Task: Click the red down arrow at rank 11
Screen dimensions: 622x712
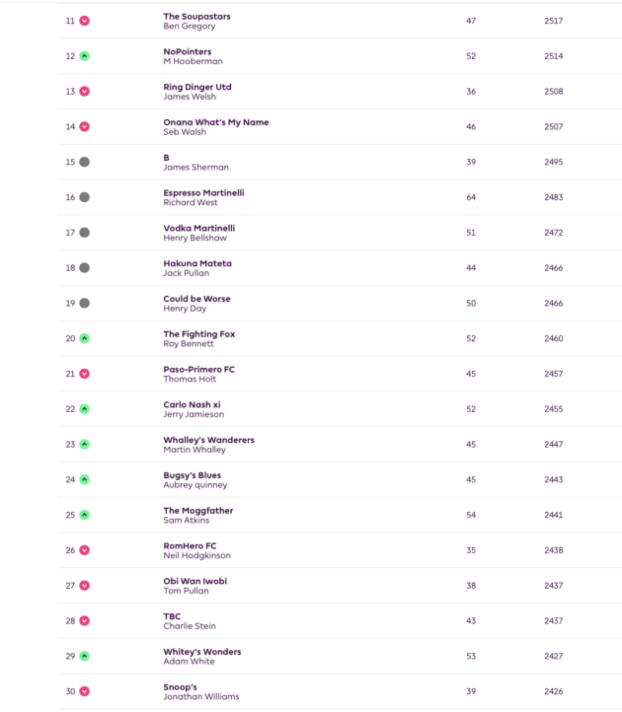Action: (x=85, y=21)
